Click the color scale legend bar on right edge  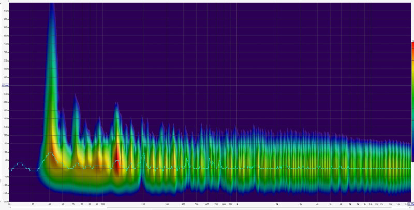[x=412, y=102]
